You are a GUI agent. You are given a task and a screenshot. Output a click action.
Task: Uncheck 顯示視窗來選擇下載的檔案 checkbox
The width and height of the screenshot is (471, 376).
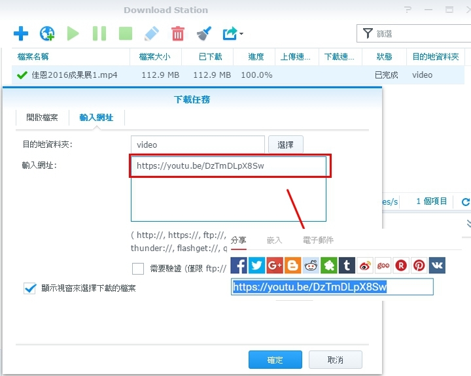(x=29, y=288)
